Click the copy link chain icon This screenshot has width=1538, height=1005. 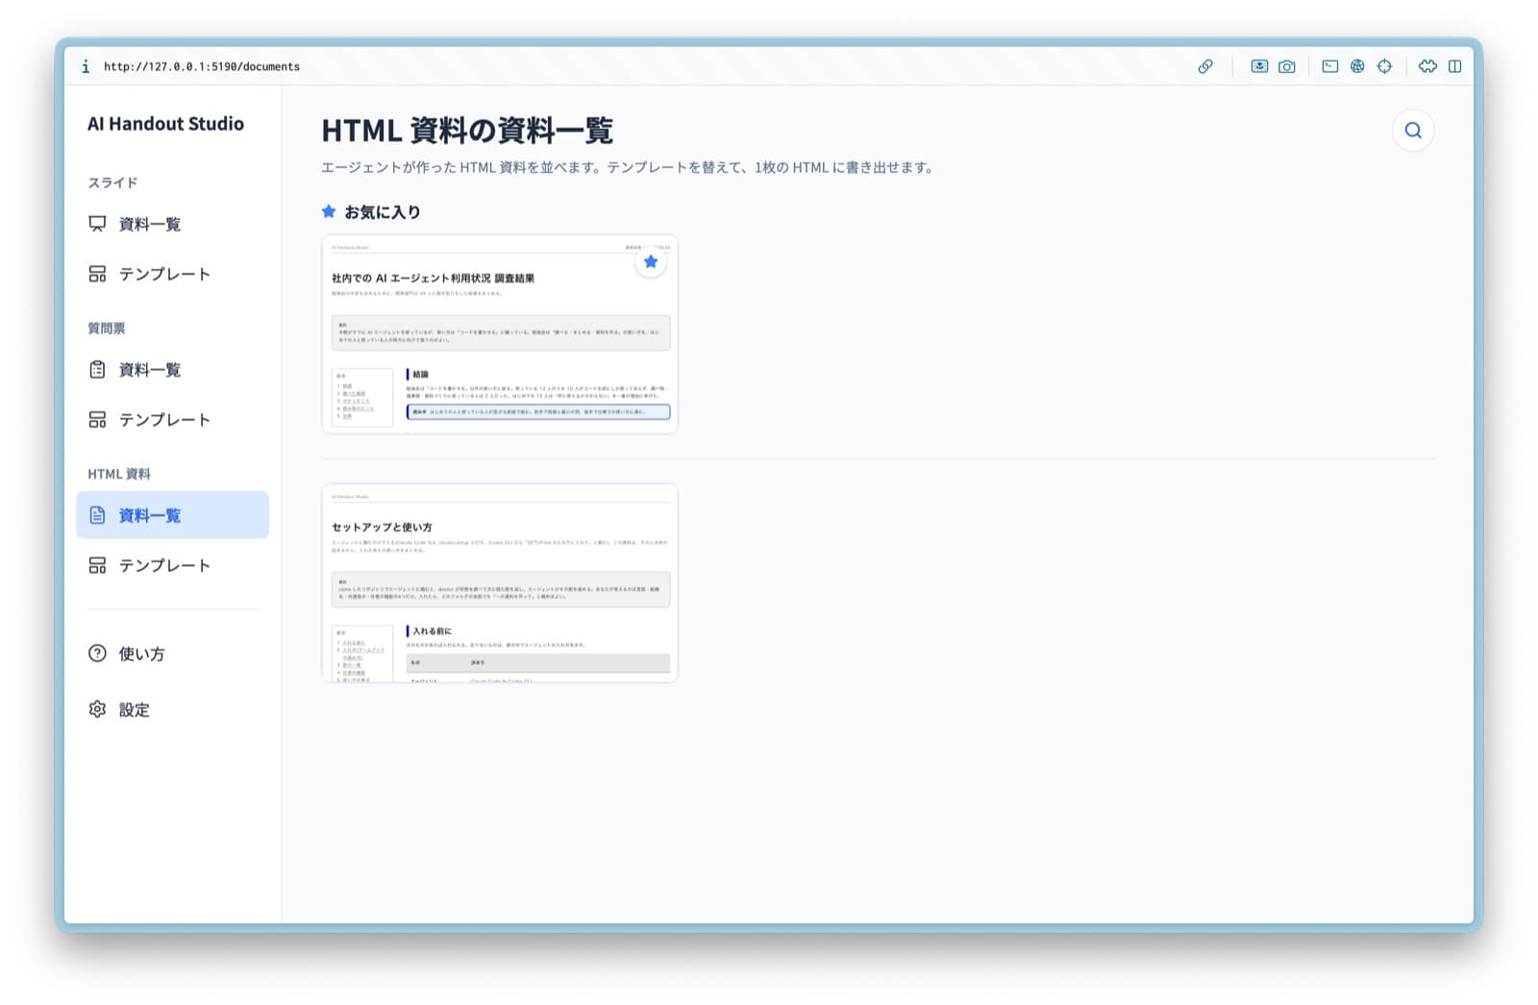1205,66
